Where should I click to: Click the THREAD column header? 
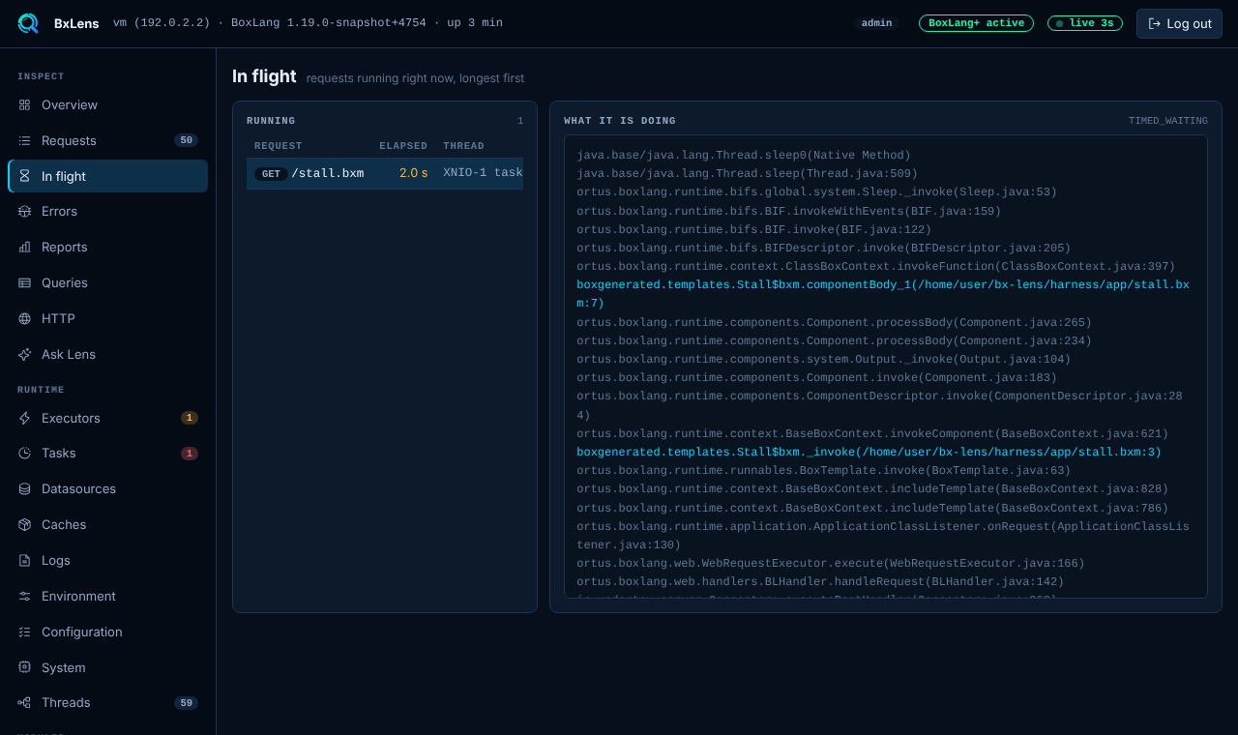[x=463, y=146]
